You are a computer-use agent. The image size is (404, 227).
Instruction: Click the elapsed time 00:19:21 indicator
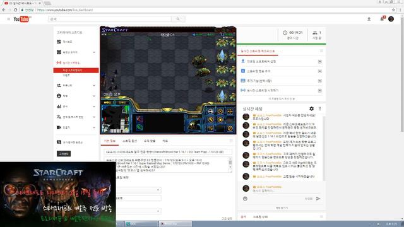292,35
